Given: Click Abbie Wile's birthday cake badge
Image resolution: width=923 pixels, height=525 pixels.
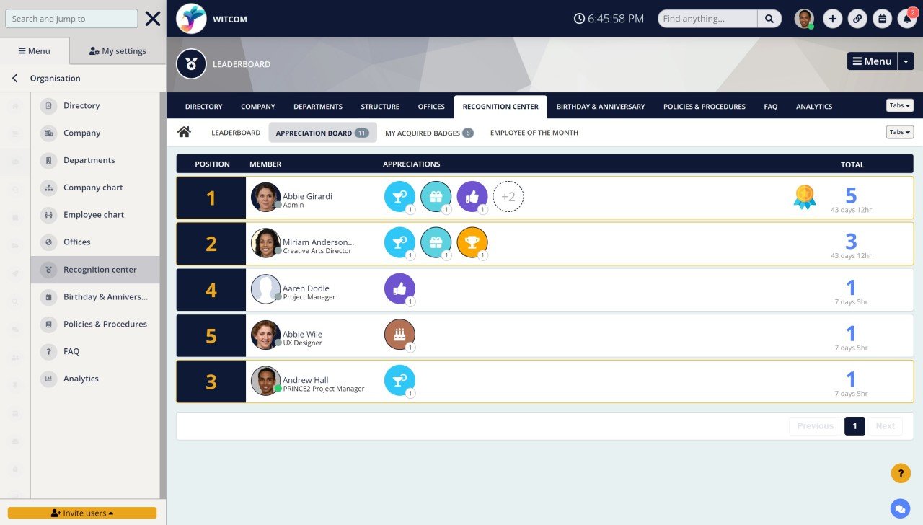Looking at the screenshot, I should point(399,334).
